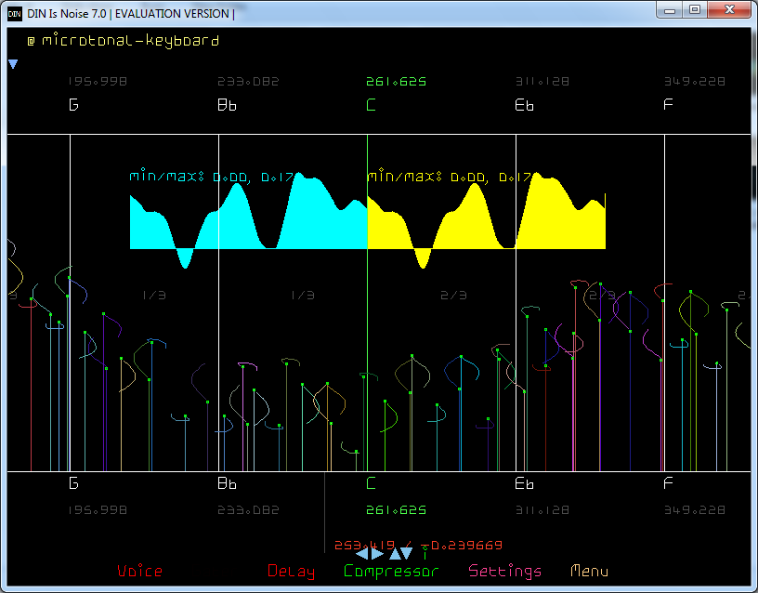Click the Eb note label in lower row
The height and width of the screenshot is (593, 758).
pos(525,484)
